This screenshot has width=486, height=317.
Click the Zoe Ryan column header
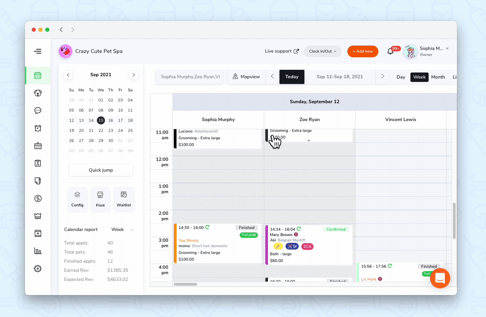click(x=309, y=119)
